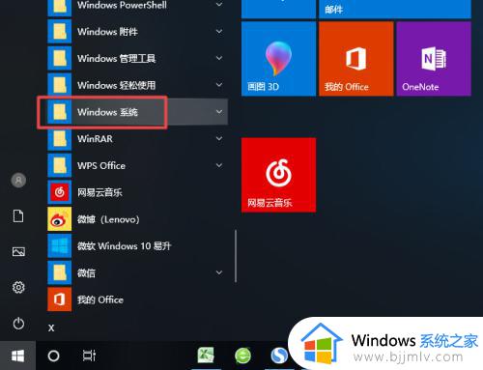Expand the 微信 chevron
Screen dimensions: 483x370
point(219,272)
